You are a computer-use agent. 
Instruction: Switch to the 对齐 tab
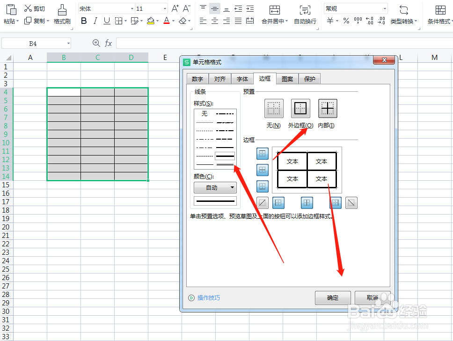[x=220, y=79]
